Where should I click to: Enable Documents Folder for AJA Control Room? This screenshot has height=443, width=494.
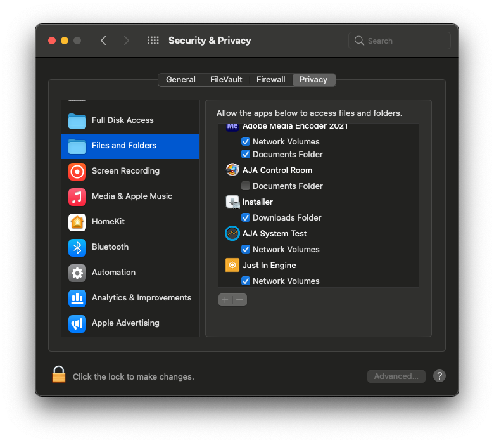point(246,186)
